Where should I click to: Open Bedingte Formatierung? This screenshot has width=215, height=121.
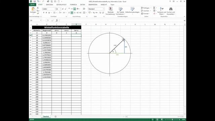111,11
